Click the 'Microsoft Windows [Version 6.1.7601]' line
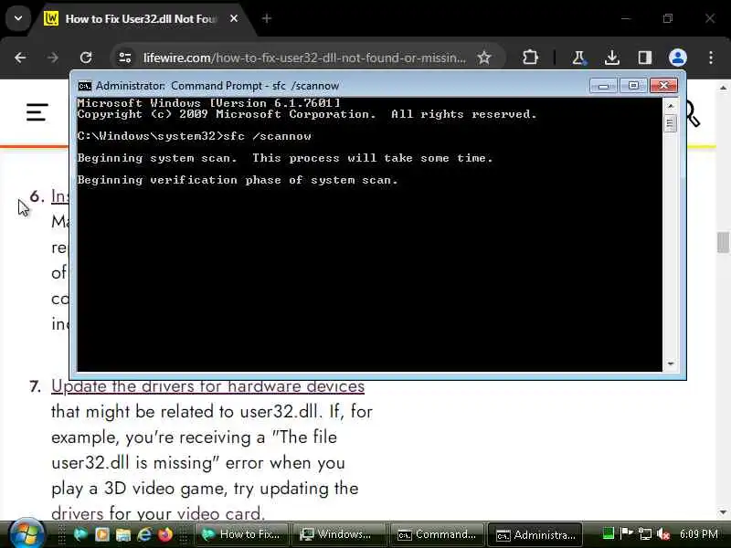731x548 pixels. [209, 103]
